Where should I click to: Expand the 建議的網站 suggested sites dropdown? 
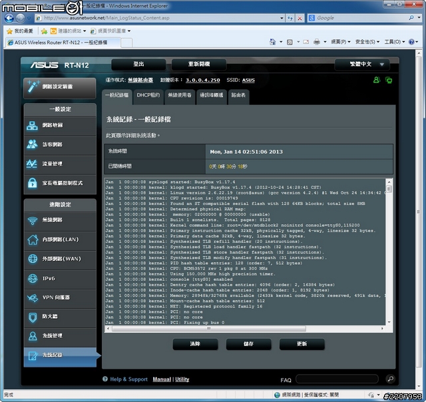click(85, 31)
